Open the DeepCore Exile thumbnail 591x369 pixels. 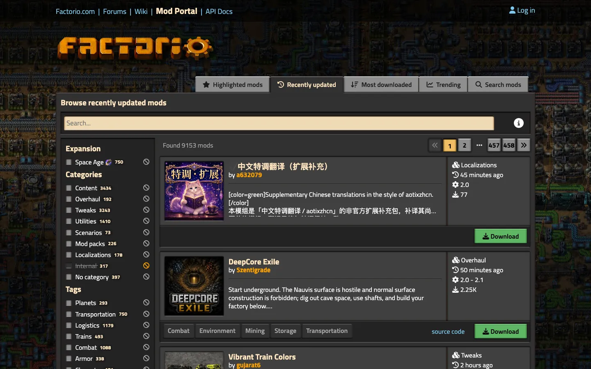(194, 286)
